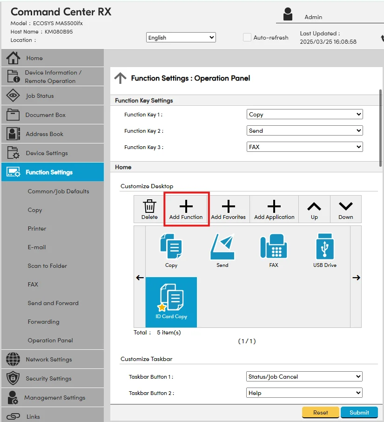The image size is (384, 422).
Task: Click the back arrow beside Function Settings title
Action: click(x=120, y=78)
